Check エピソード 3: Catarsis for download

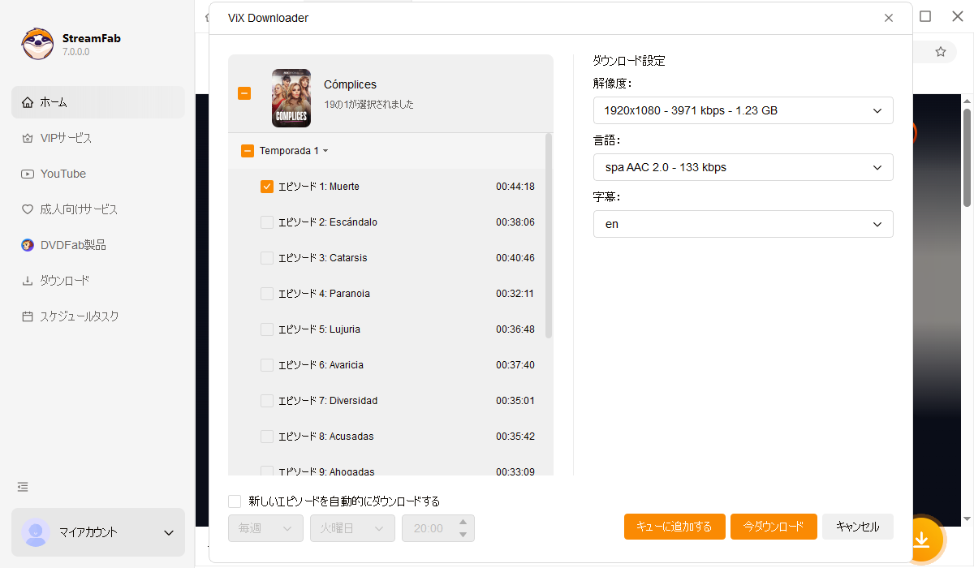[267, 257]
